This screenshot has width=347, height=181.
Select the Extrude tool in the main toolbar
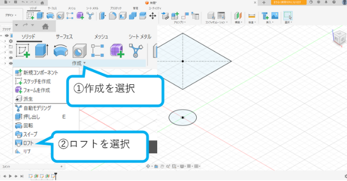point(40,16)
